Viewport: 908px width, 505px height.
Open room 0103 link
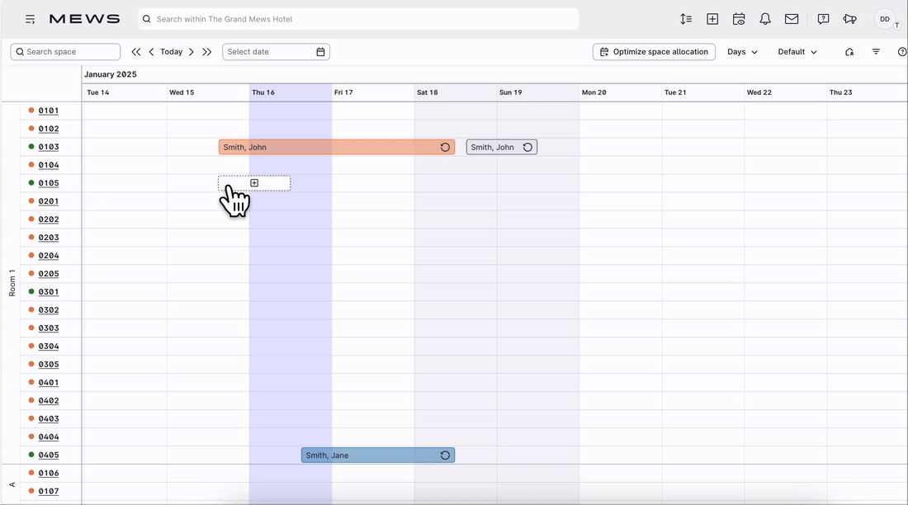click(x=49, y=147)
